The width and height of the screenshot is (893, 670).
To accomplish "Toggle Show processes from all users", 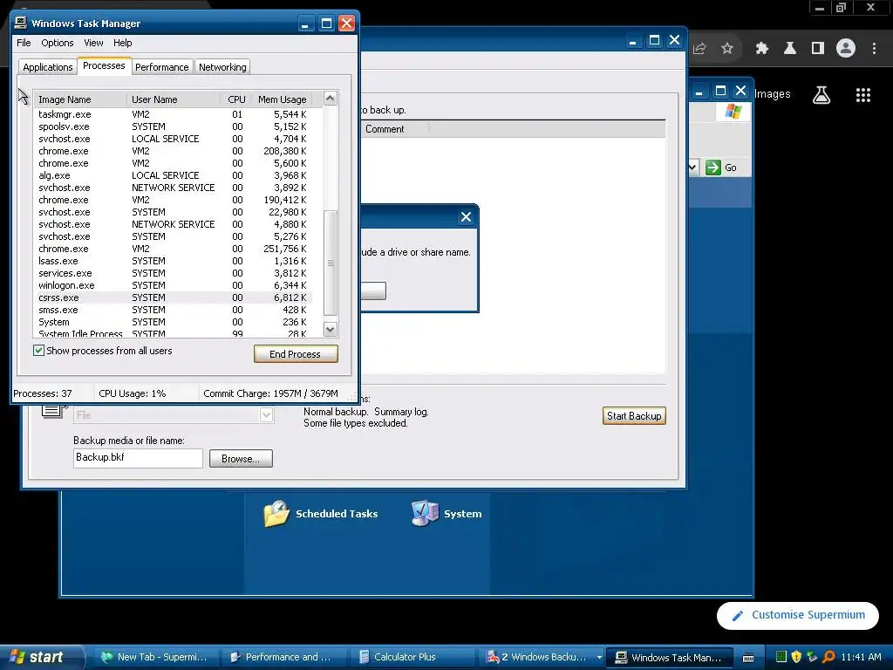I will pyautogui.click(x=38, y=351).
